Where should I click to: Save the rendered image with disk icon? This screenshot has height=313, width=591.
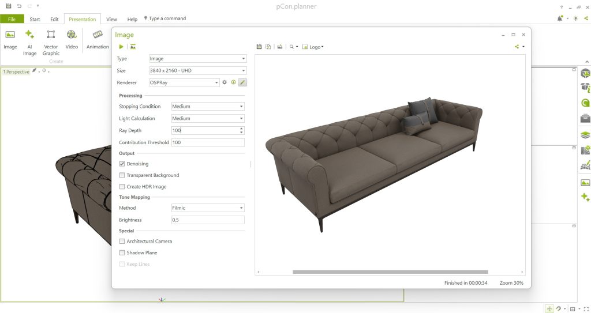point(259,47)
